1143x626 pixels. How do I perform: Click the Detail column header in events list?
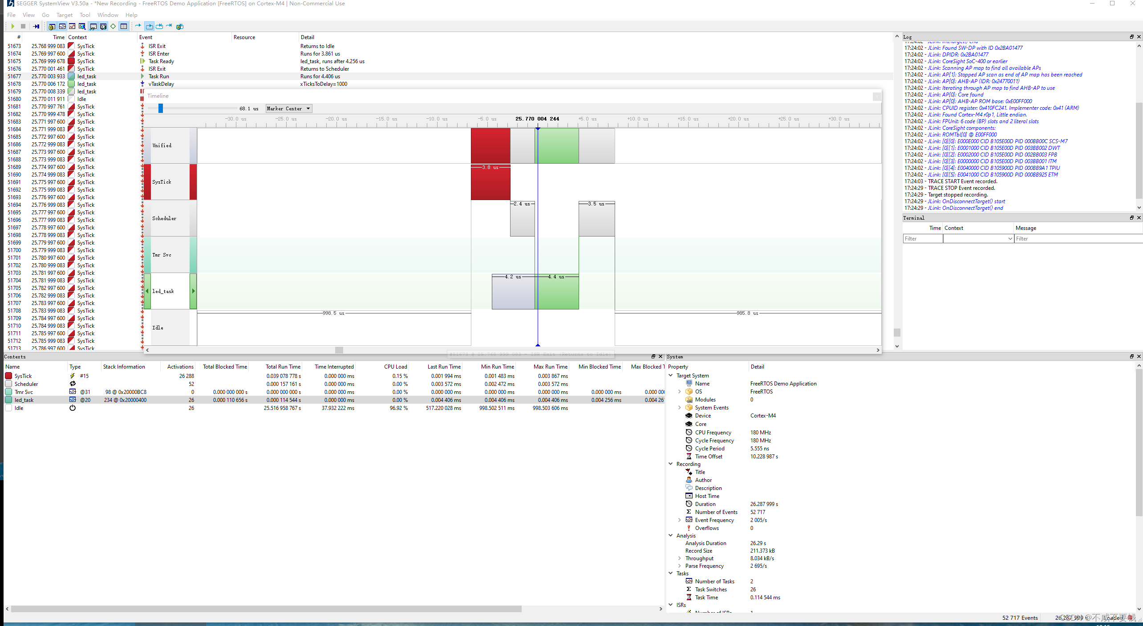point(308,37)
